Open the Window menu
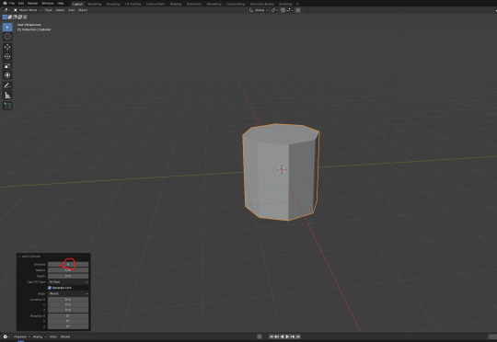This screenshot has width=497, height=342. (x=48, y=3)
